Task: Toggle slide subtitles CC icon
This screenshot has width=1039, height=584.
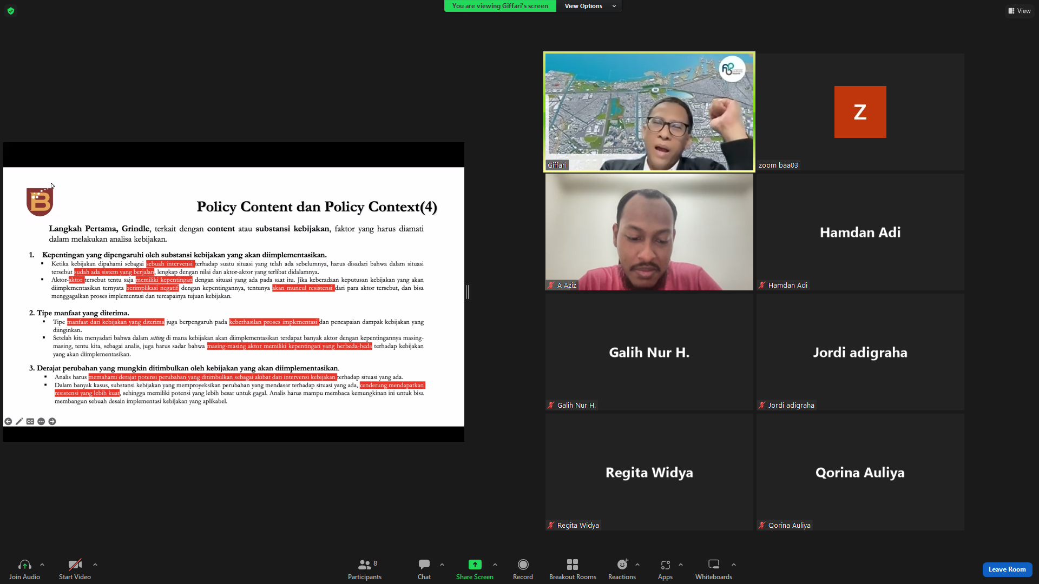Action: point(30,422)
